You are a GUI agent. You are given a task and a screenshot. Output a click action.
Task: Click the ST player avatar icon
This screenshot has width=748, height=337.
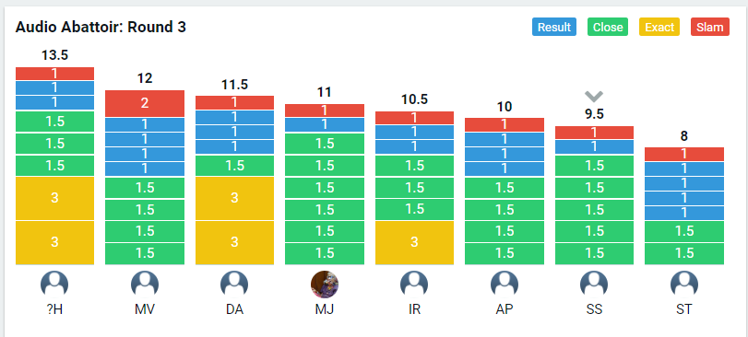(684, 285)
